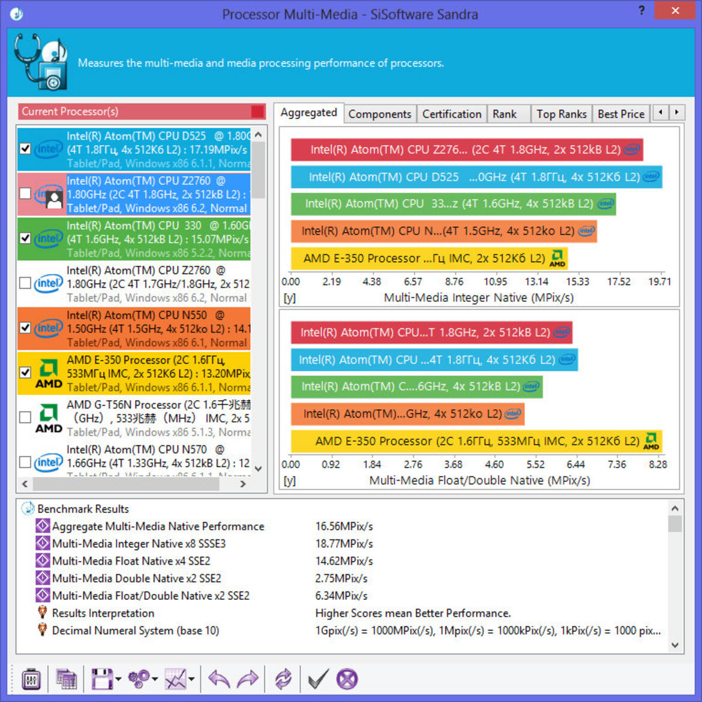This screenshot has width=702, height=702.
Task: Open the Best Price tab
Action: [621, 114]
